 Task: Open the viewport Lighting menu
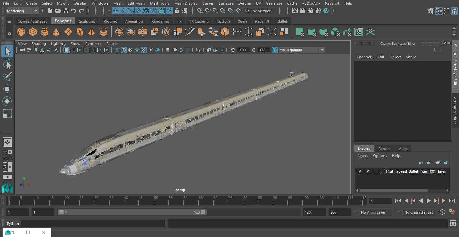(58, 44)
